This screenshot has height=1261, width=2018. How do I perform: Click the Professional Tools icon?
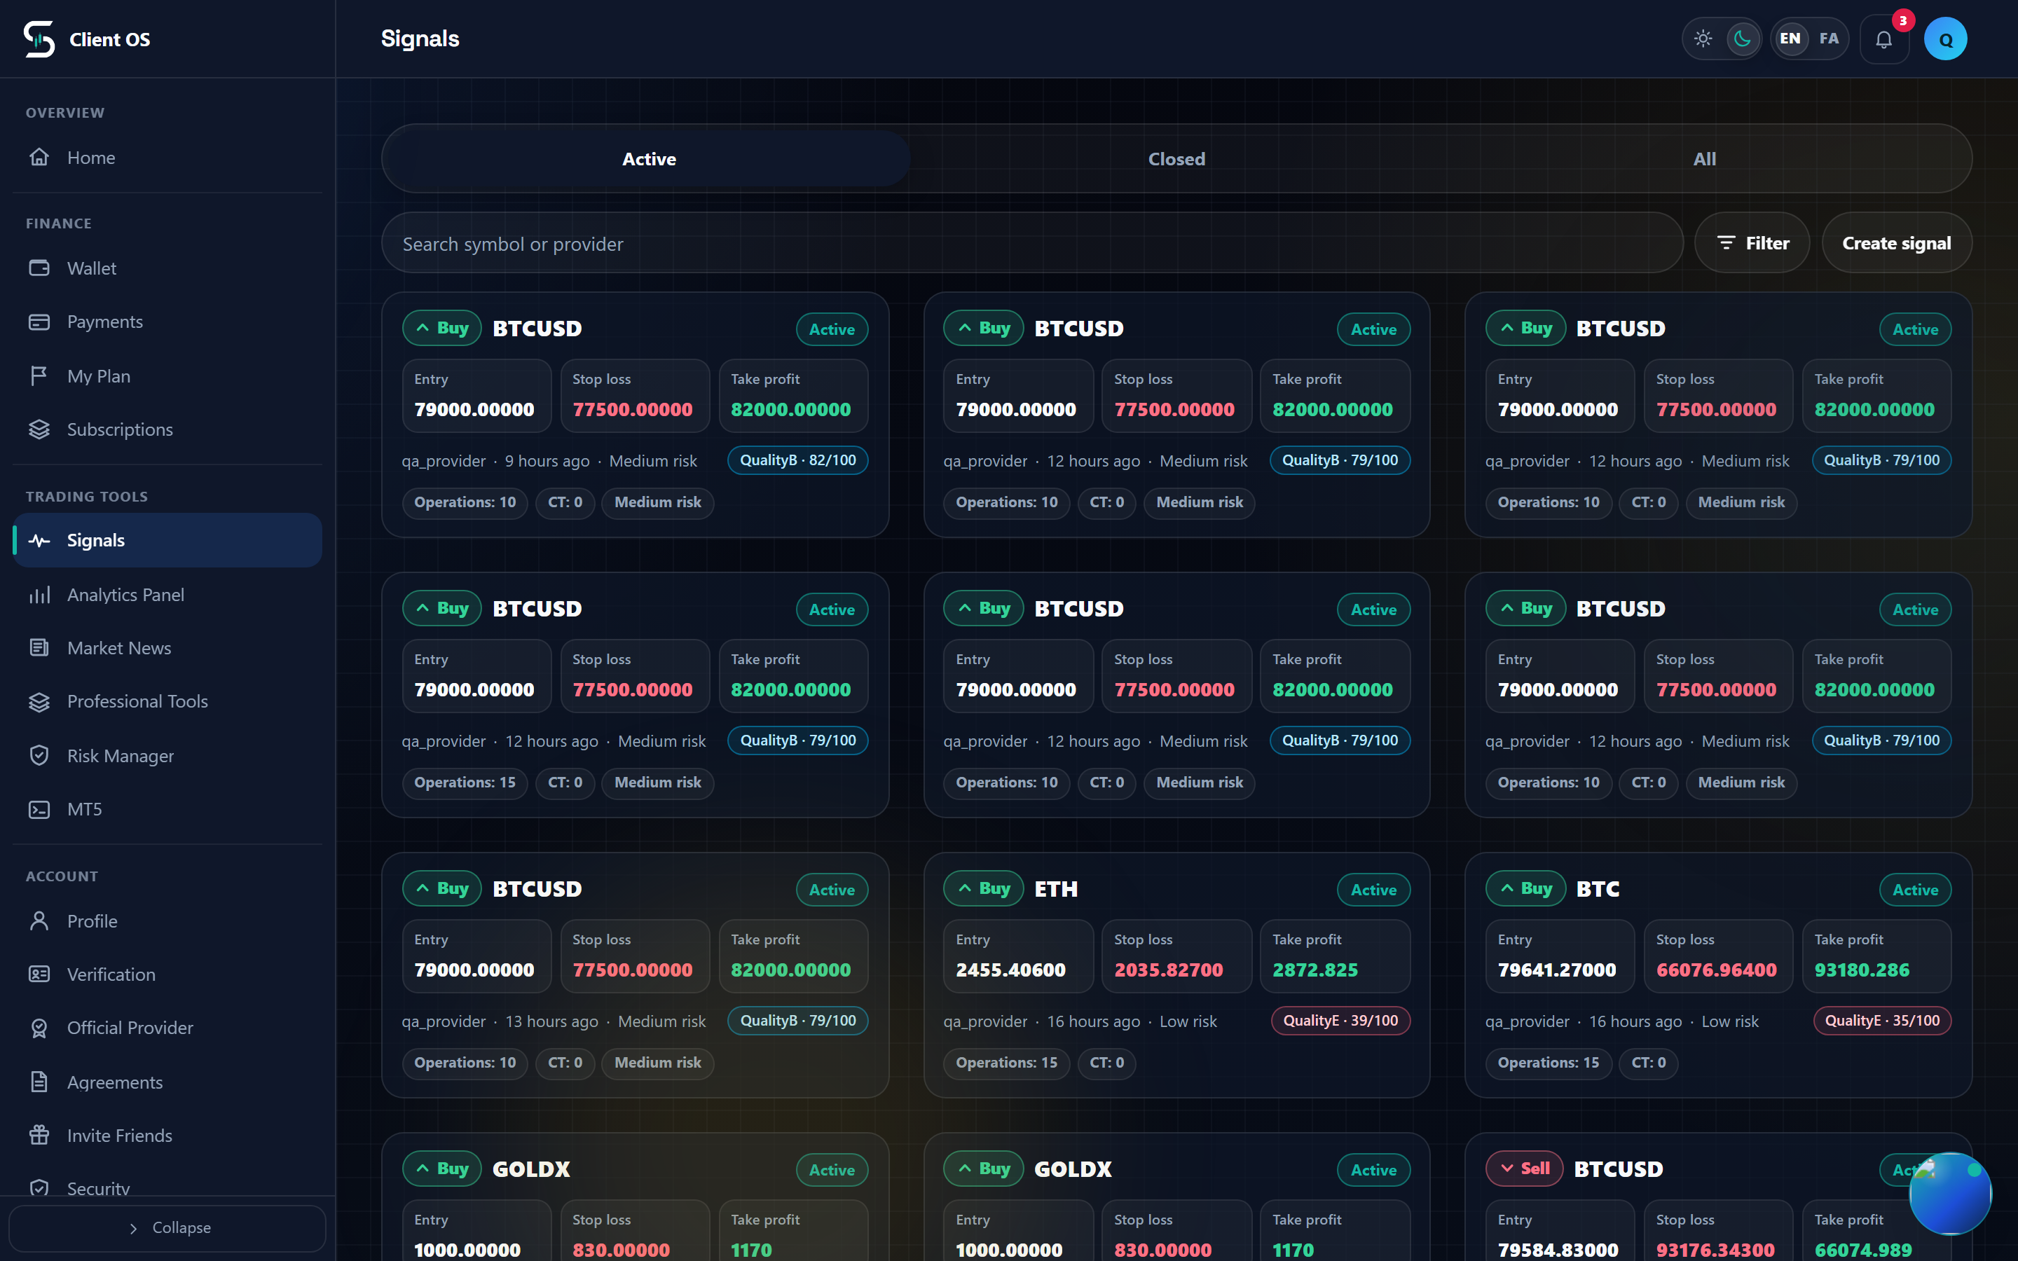point(39,701)
